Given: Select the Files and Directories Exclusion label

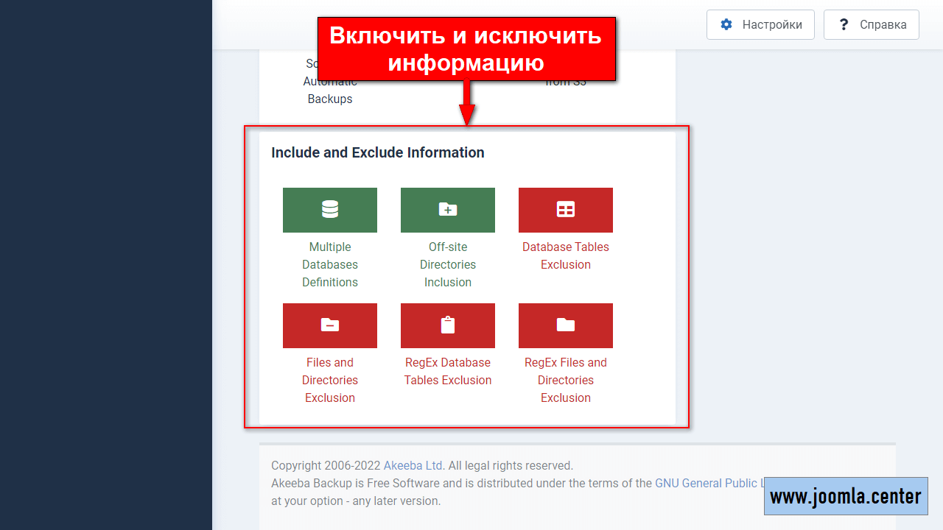Looking at the screenshot, I should (330, 380).
